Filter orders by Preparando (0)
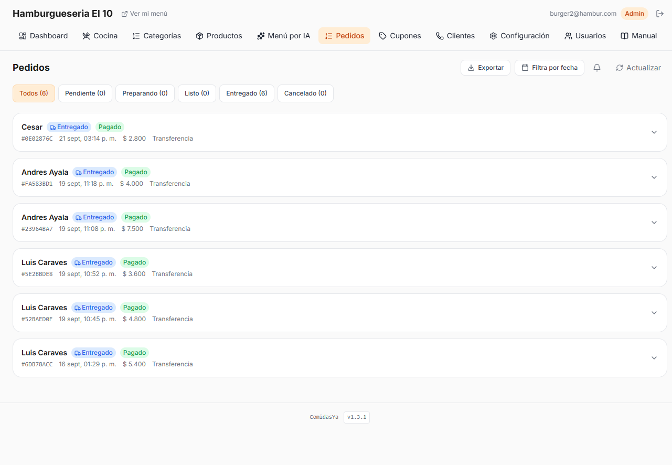The height and width of the screenshot is (465, 672). (x=145, y=93)
